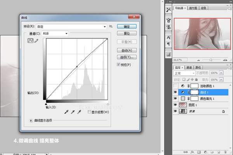The height and width of the screenshot is (155, 233).
Task: Select the curve point editing tool
Action: coord(30,40)
